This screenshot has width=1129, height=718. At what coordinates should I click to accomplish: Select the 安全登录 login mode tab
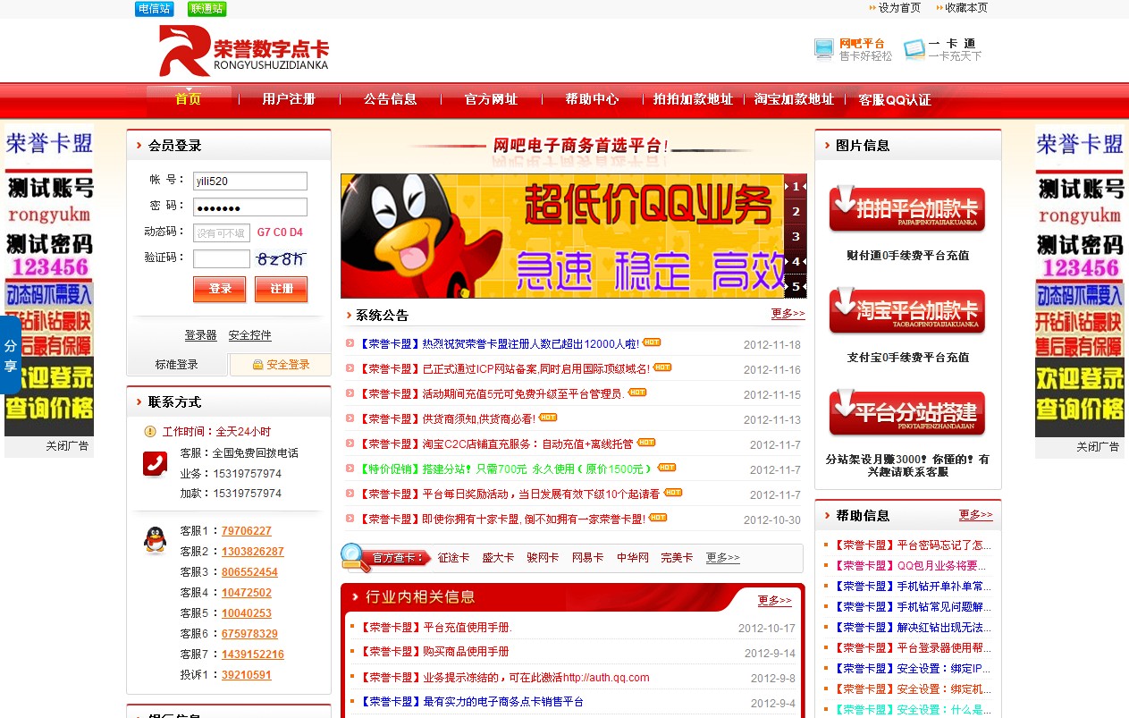pyautogui.click(x=281, y=365)
